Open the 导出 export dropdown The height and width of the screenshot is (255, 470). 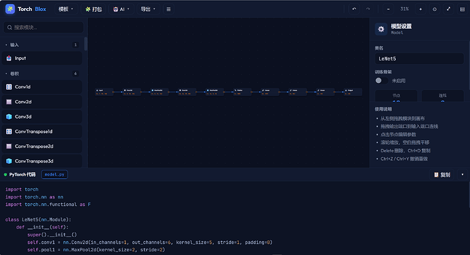coord(148,9)
